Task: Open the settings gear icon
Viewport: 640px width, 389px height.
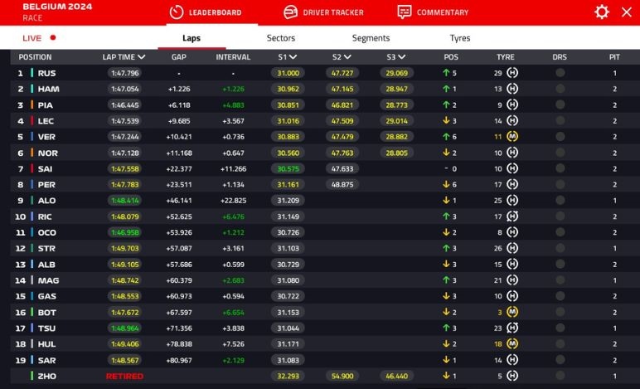Action: click(x=602, y=12)
